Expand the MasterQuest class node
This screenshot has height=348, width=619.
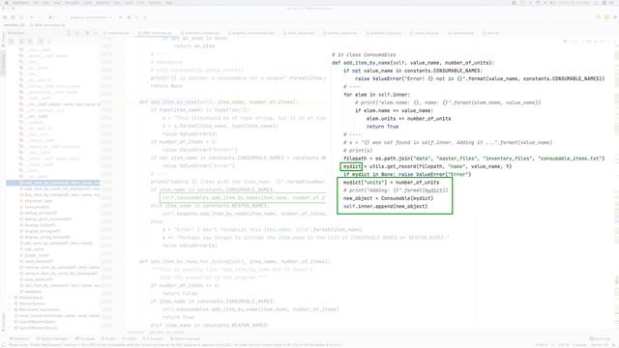[10, 298]
